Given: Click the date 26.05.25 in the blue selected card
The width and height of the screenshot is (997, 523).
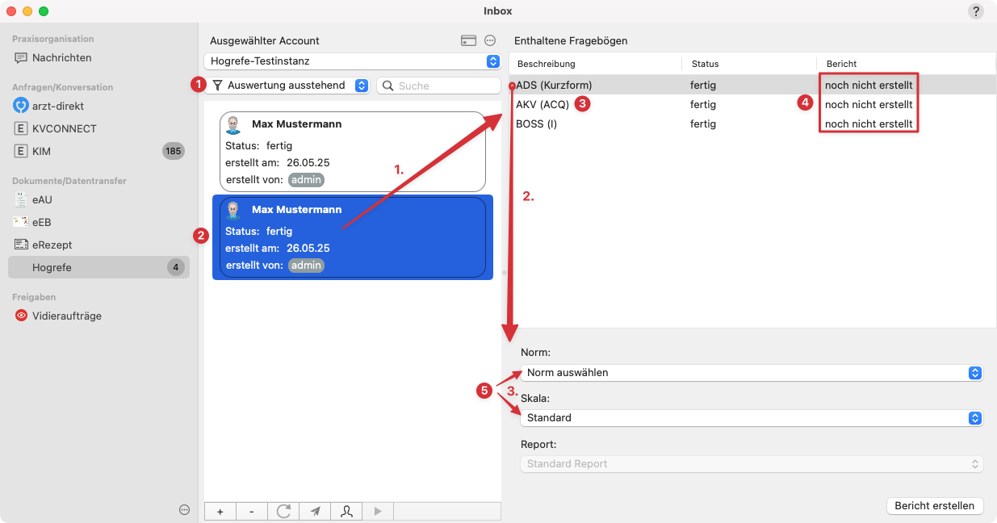Looking at the screenshot, I should [x=308, y=248].
